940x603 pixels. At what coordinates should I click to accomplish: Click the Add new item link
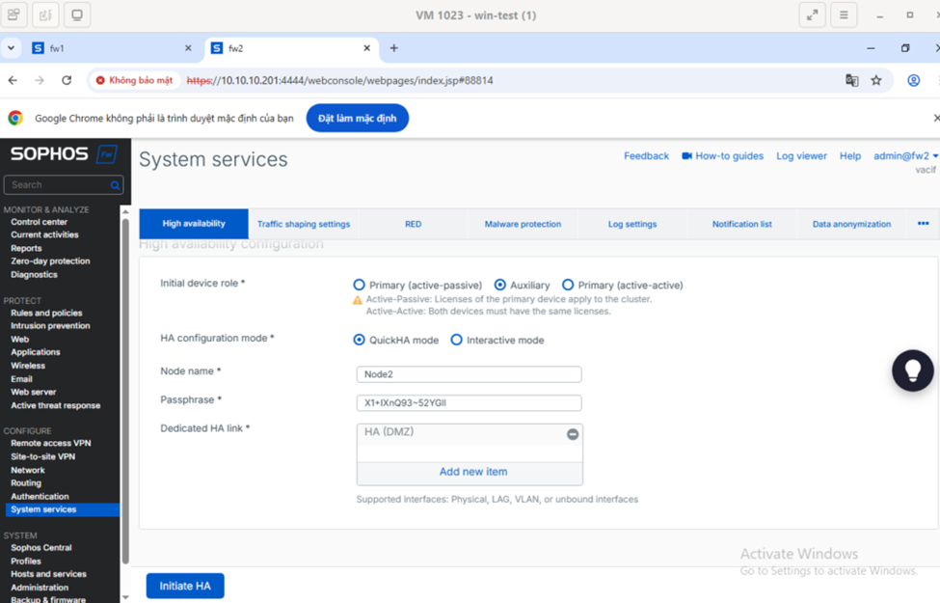pos(472,472)
